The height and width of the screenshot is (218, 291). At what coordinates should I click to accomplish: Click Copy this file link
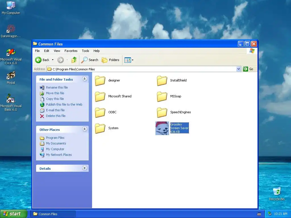55,99
